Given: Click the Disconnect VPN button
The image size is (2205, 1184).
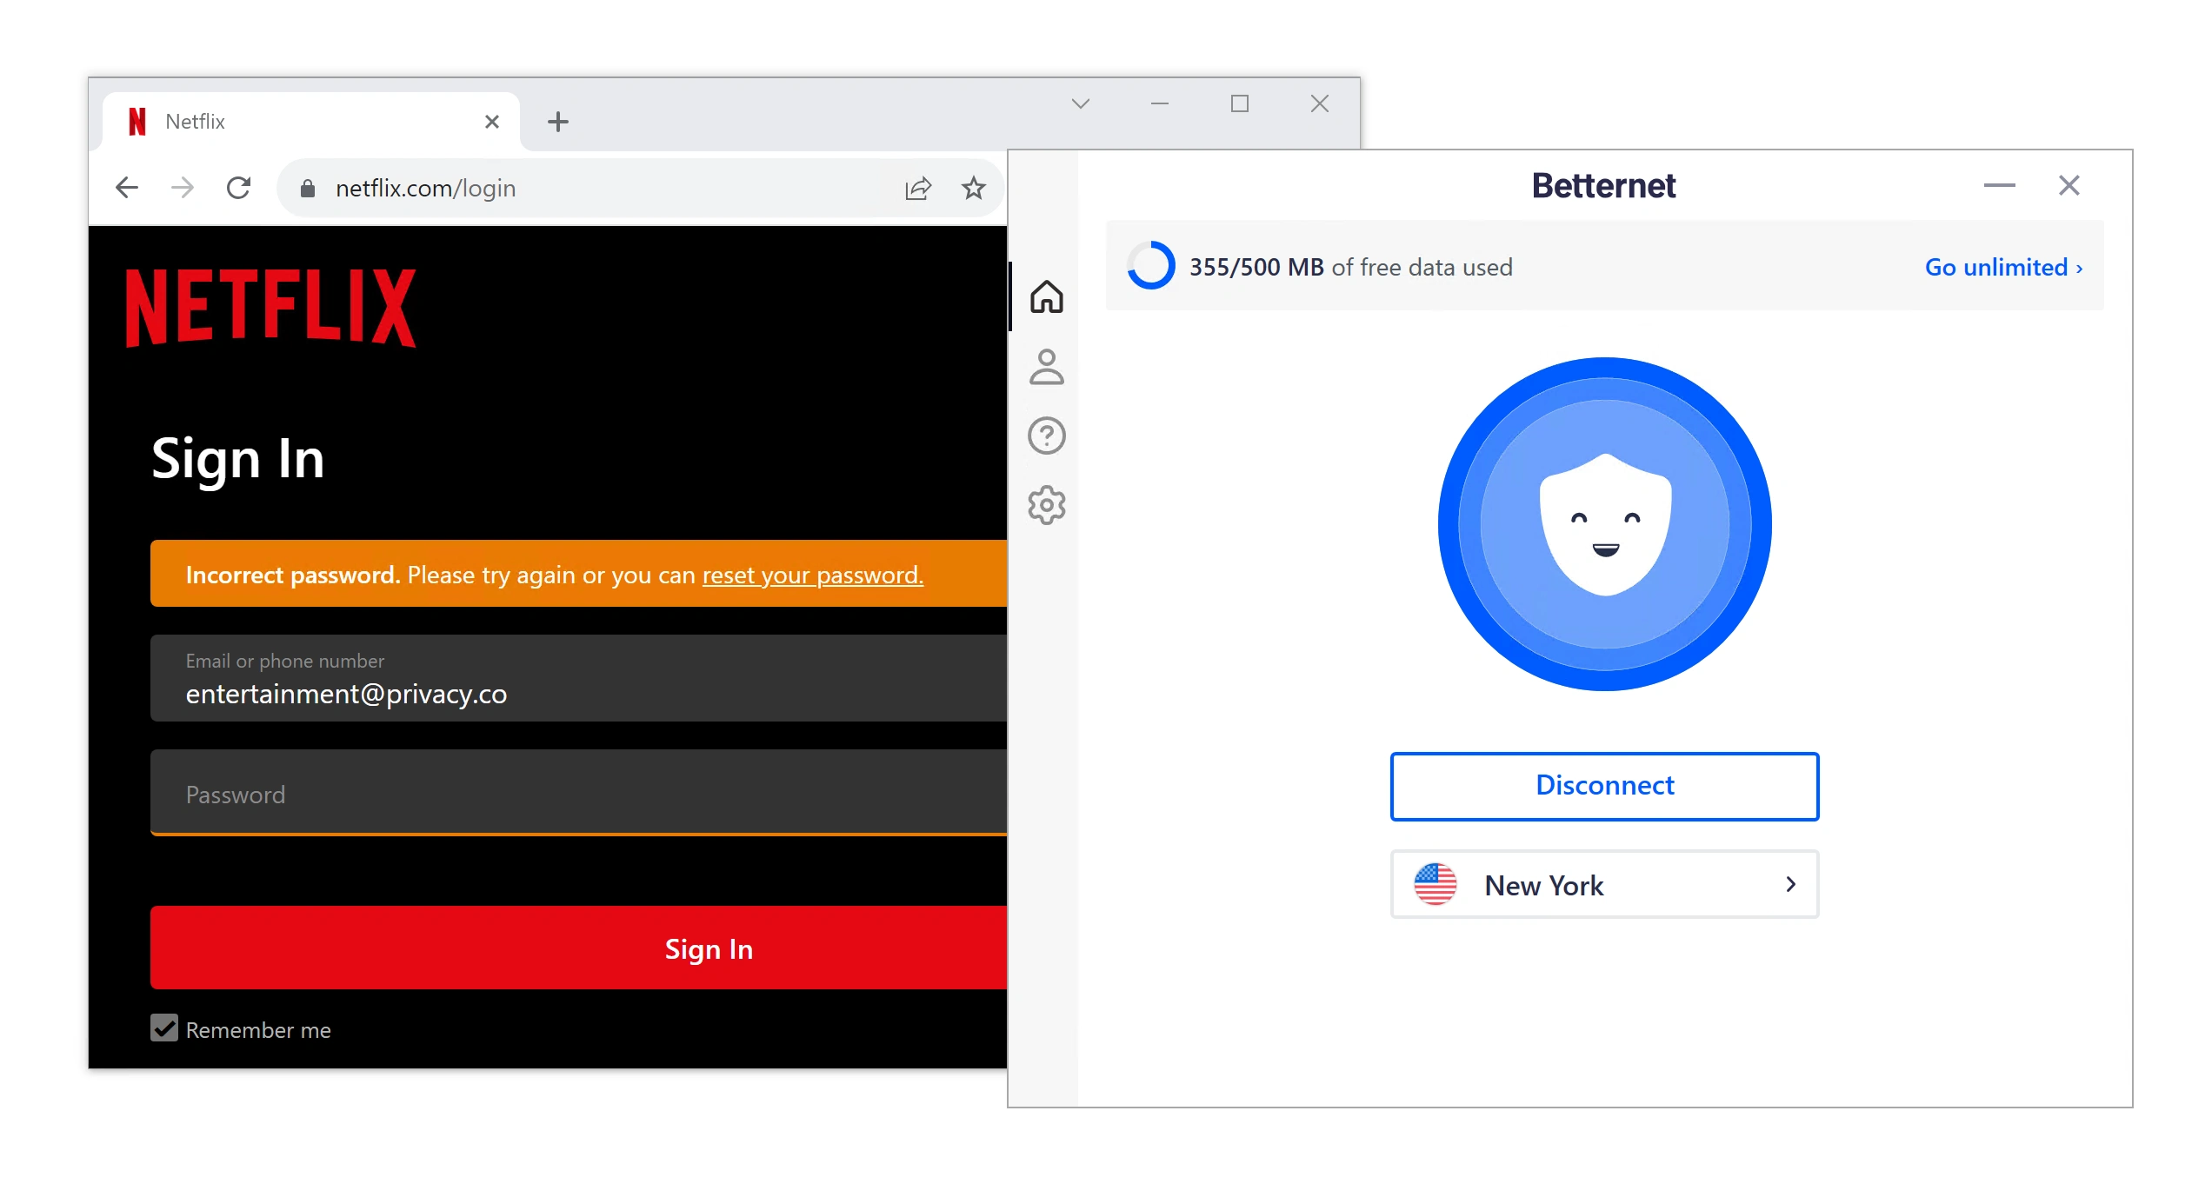Looking at the screenshot, I should 1604,786.
